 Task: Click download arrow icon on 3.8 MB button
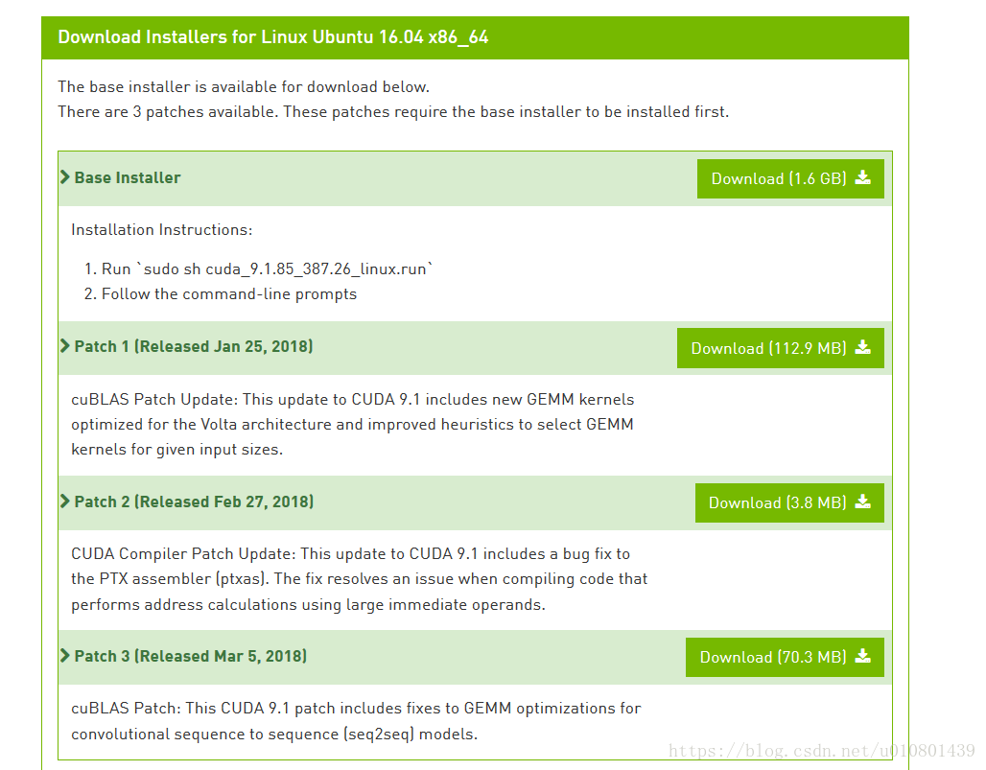tap(863, 502)
